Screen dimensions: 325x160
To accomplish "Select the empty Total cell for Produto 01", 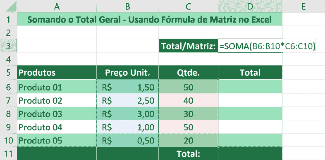I will (x=250, y=87).
